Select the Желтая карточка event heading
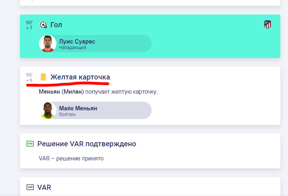Screen dimensions: 288x196 [80, 77]
